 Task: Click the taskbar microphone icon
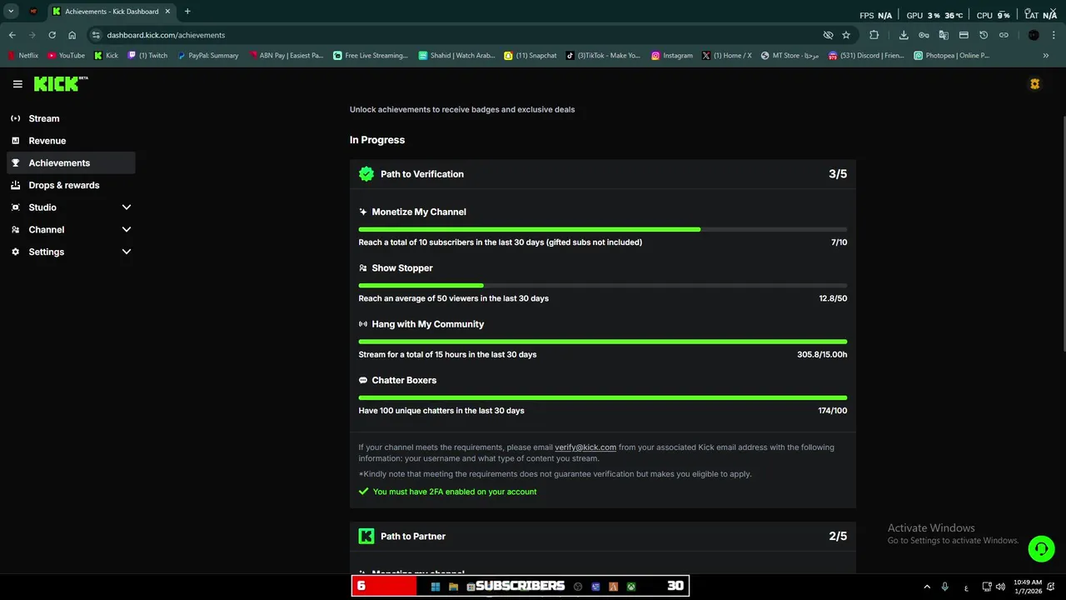pyautogui.click(x=945, y=587)
